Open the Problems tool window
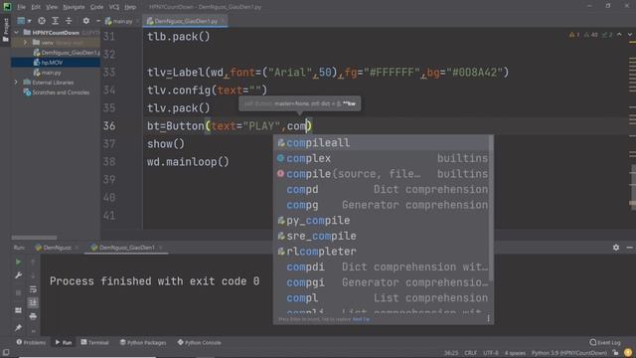 point(31,342)
